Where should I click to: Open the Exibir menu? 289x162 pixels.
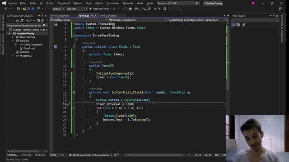[x=33, y=3]
